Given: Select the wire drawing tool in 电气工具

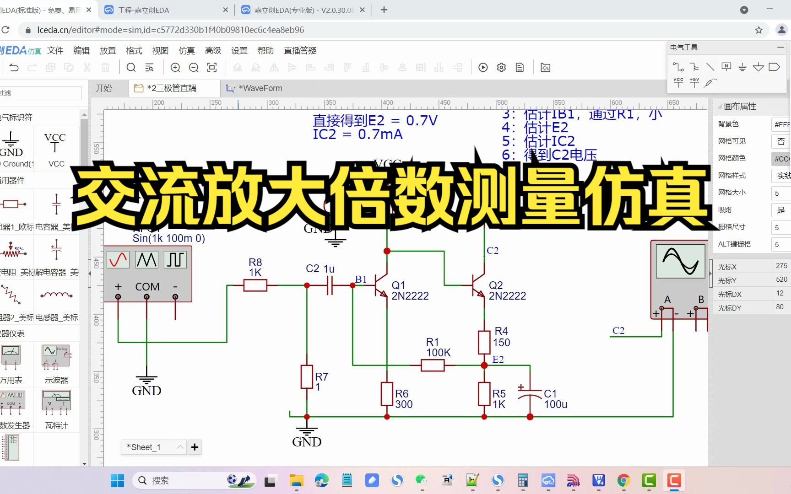Looking at the screenshot, I should [x=678, y=67].
